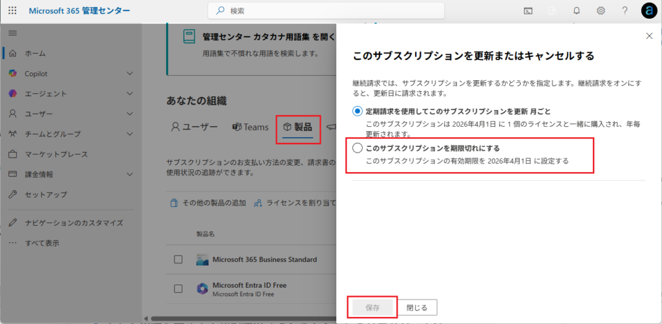Click the 保存 button
This screenshot has height=324, width=662.
click(372, 308)
